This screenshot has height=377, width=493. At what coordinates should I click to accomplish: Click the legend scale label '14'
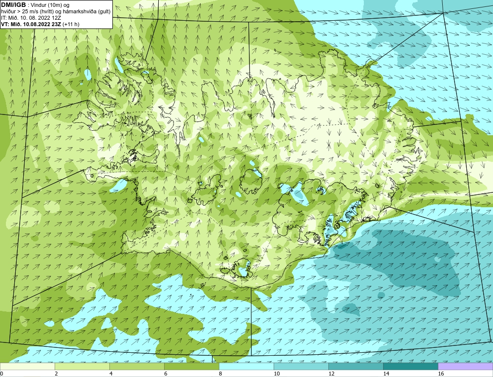[386, 374]
